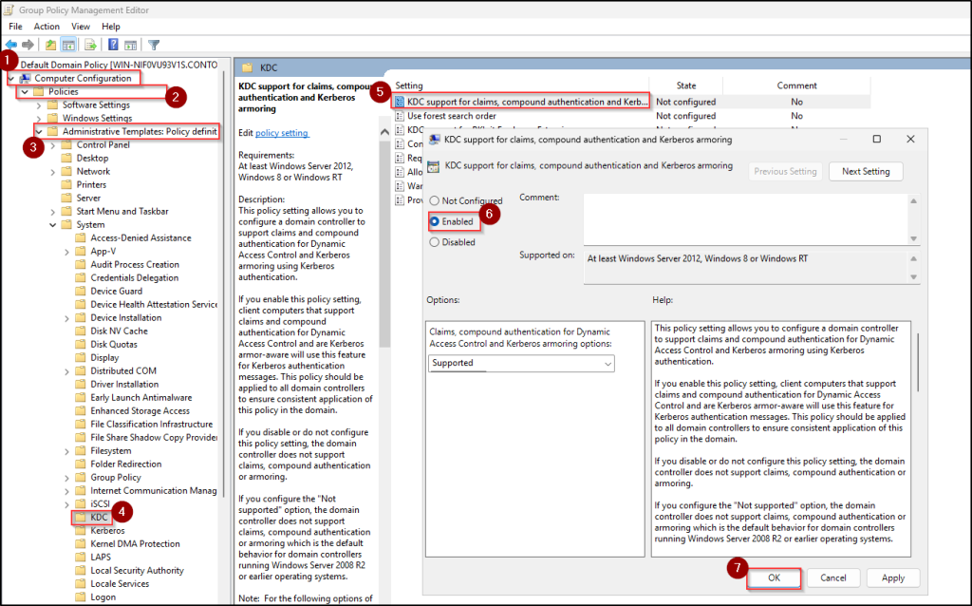Viewport: 972px width, 606px height.
Task: Choose the Enabled radio button
Action: (x=435, y=221)
